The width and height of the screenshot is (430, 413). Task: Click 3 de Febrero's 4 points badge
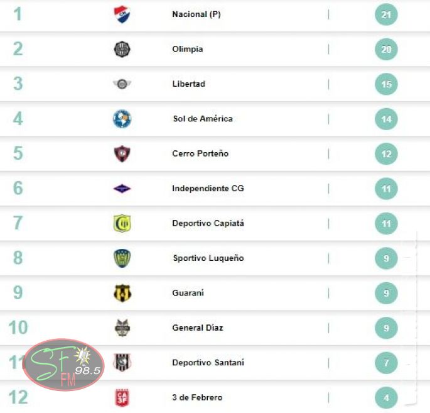(386, 397)
